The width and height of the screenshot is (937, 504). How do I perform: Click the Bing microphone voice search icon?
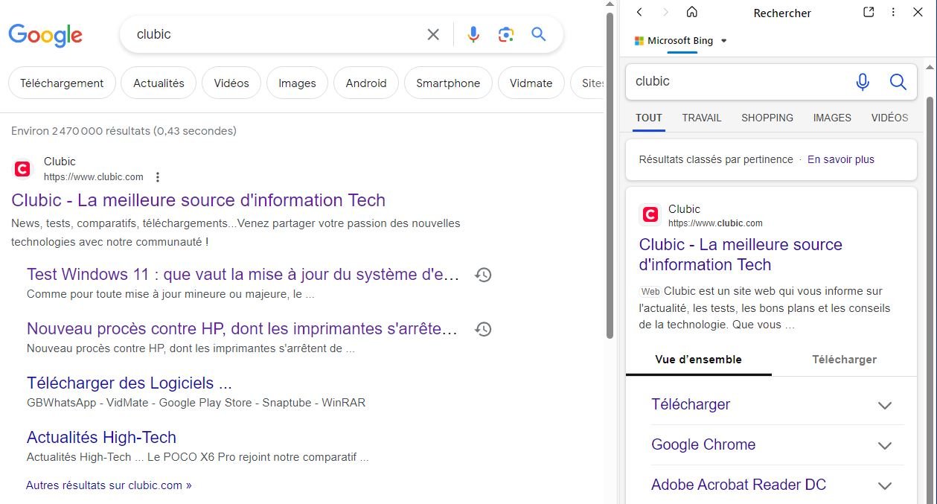point(863,82)
